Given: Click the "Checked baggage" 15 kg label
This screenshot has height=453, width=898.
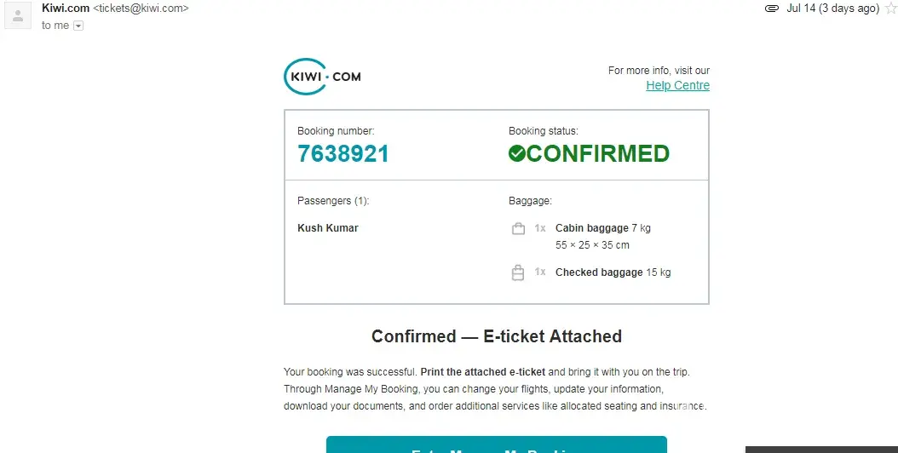Looking at the screenshot, I should pos(613,272).
